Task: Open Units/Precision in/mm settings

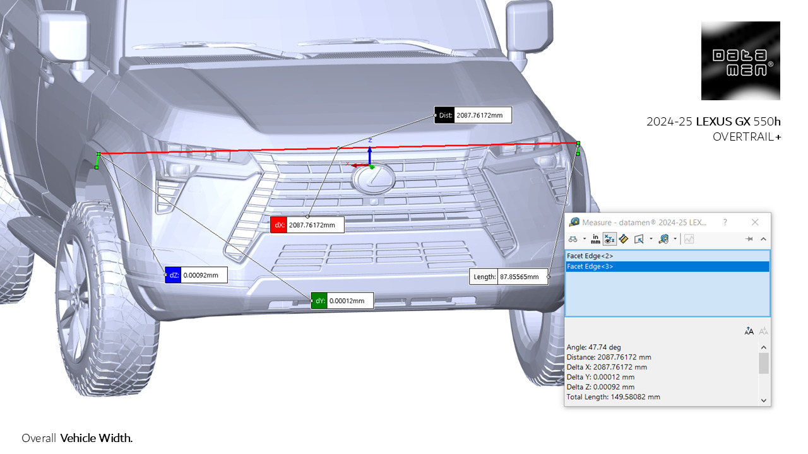Action: point(595,239)
